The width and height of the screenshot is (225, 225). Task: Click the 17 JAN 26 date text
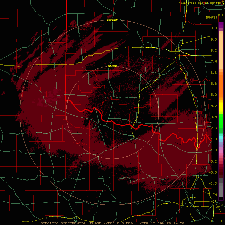(x=161, y=223)
